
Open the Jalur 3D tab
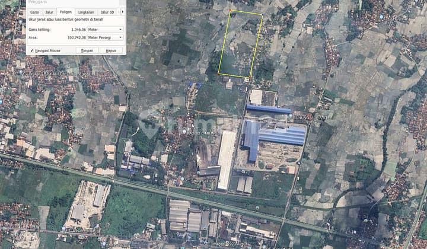(107, 12)
